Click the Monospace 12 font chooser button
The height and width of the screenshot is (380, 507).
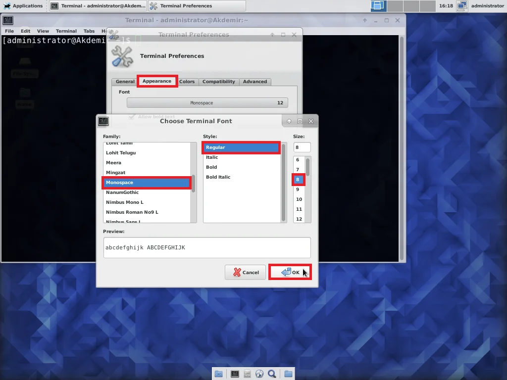(x=207, y=103)
